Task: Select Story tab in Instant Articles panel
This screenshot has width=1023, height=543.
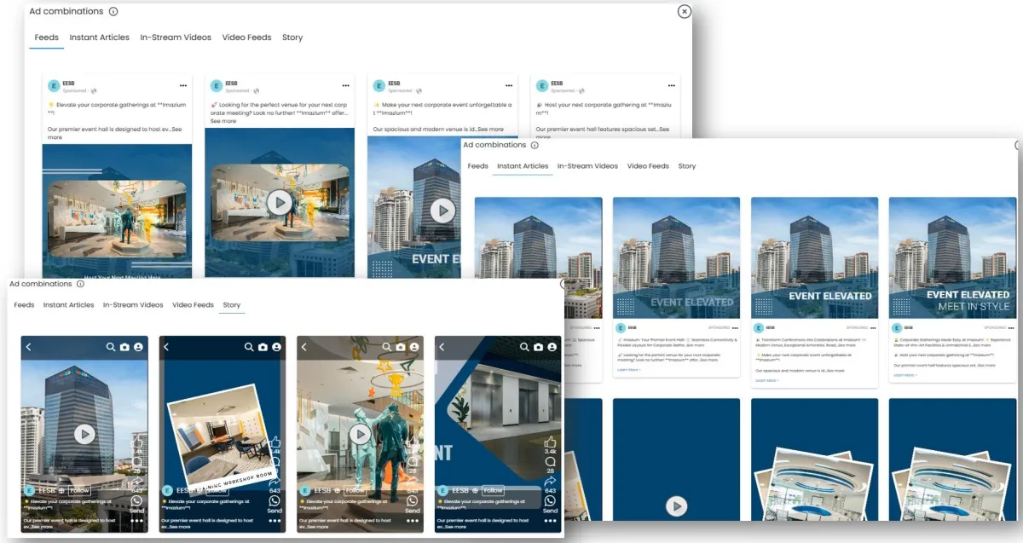Action: pos(687,166)
